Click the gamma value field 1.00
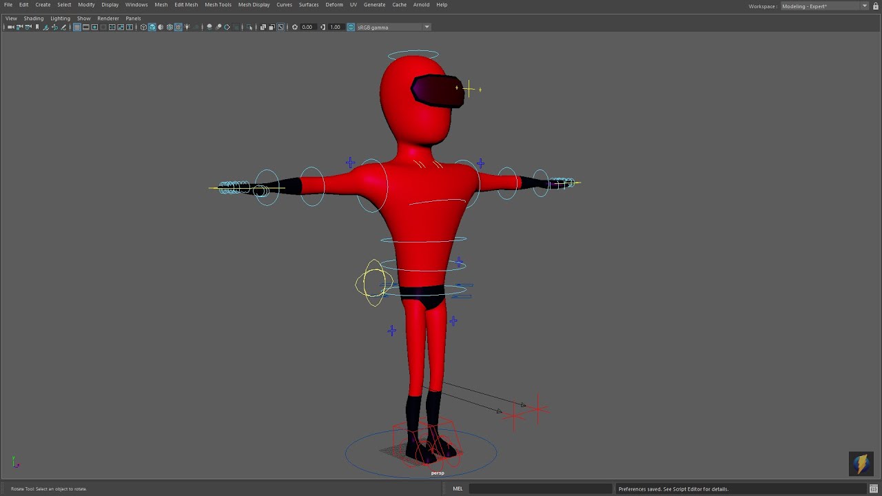Viewport: 882px width, 496px height. point(335,27)
